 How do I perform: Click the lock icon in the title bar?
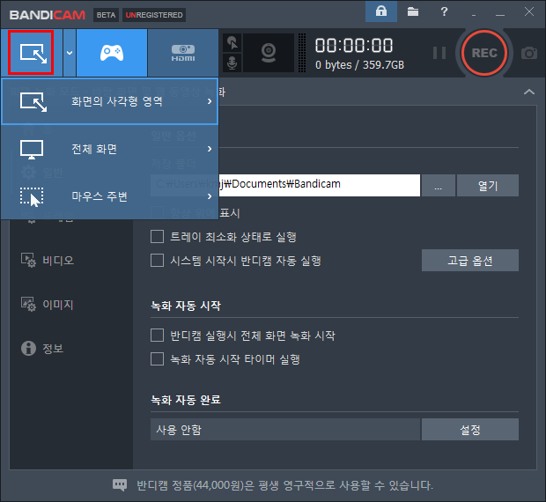[381, 11]
